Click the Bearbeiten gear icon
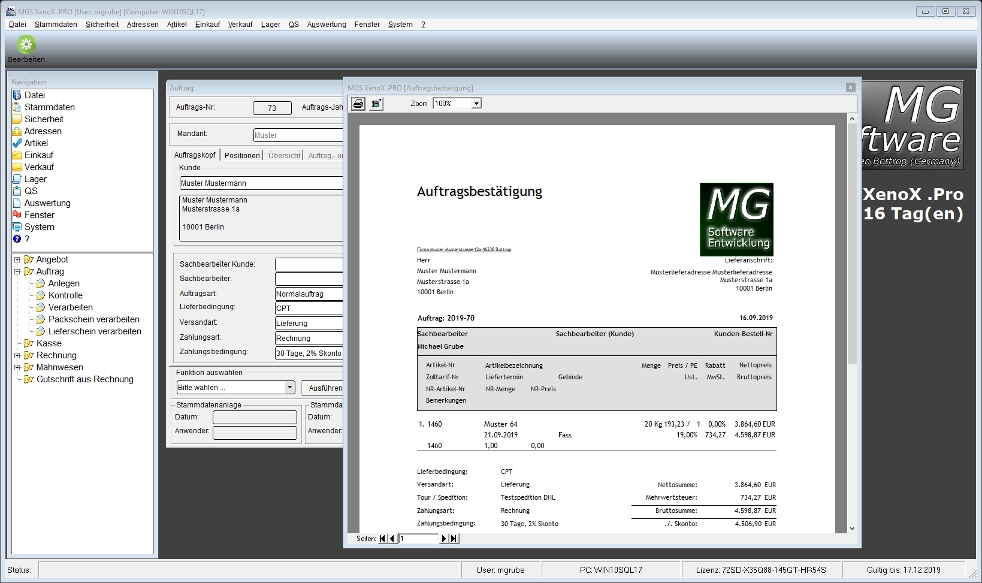Screen dimensions: 982x583 (x=26, y=45)
